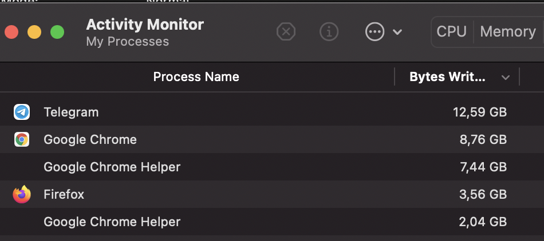This screenshot has height=241, width=544.
Task: Click the green full-screen window button
Action: point(57,32)
